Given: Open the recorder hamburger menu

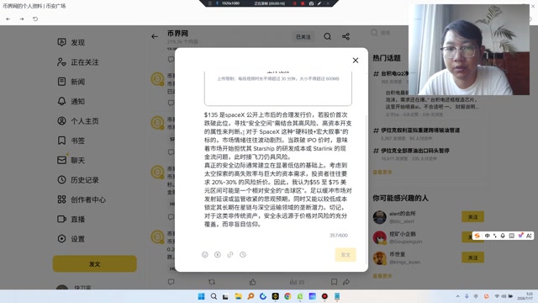Looking at the screenshot, I should pos(210,3).
